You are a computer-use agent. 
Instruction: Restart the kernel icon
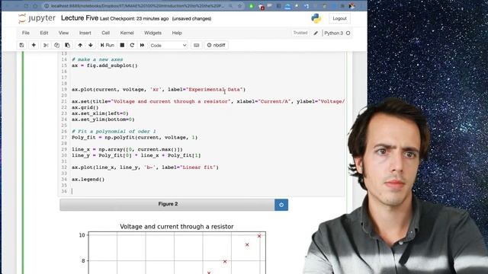pos(132,46)
